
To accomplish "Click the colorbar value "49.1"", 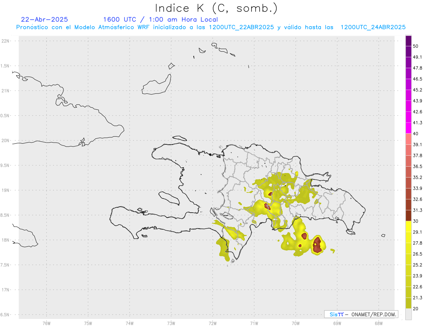I will click(418, 57).
